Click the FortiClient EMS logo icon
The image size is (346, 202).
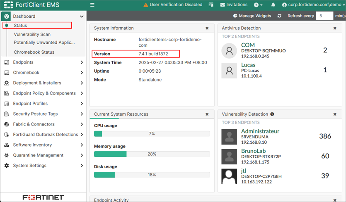pyautogui.click(x=8, y=5)
